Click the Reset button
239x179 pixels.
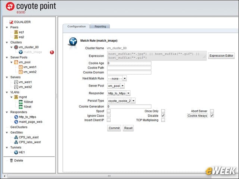point(128,128)
